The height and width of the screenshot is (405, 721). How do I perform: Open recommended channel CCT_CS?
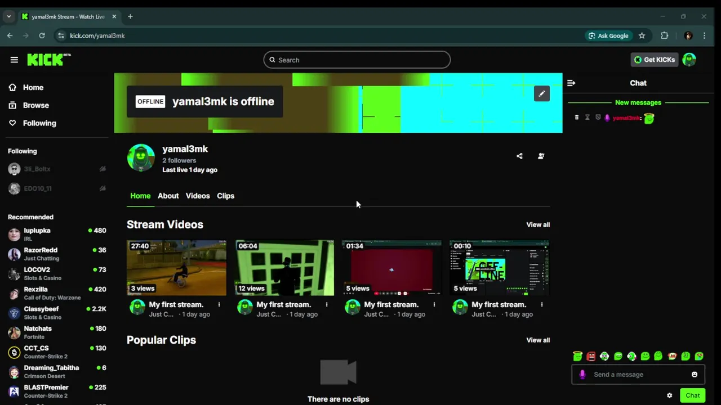(x=57, y=352)
